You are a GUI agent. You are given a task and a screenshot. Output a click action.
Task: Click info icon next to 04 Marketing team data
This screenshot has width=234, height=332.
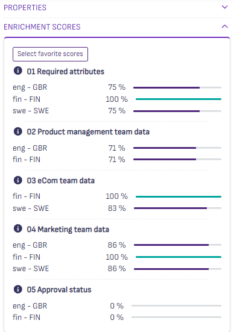coord(18,228)
